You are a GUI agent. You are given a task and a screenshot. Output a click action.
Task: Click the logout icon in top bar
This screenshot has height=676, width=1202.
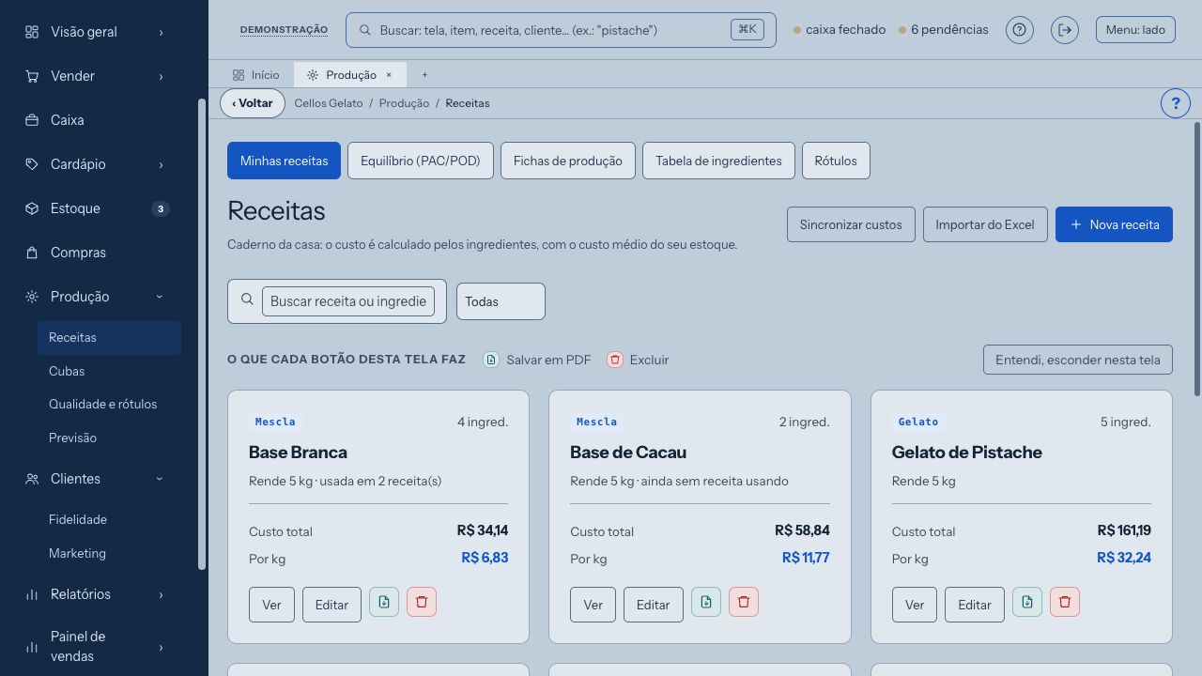1065,30
